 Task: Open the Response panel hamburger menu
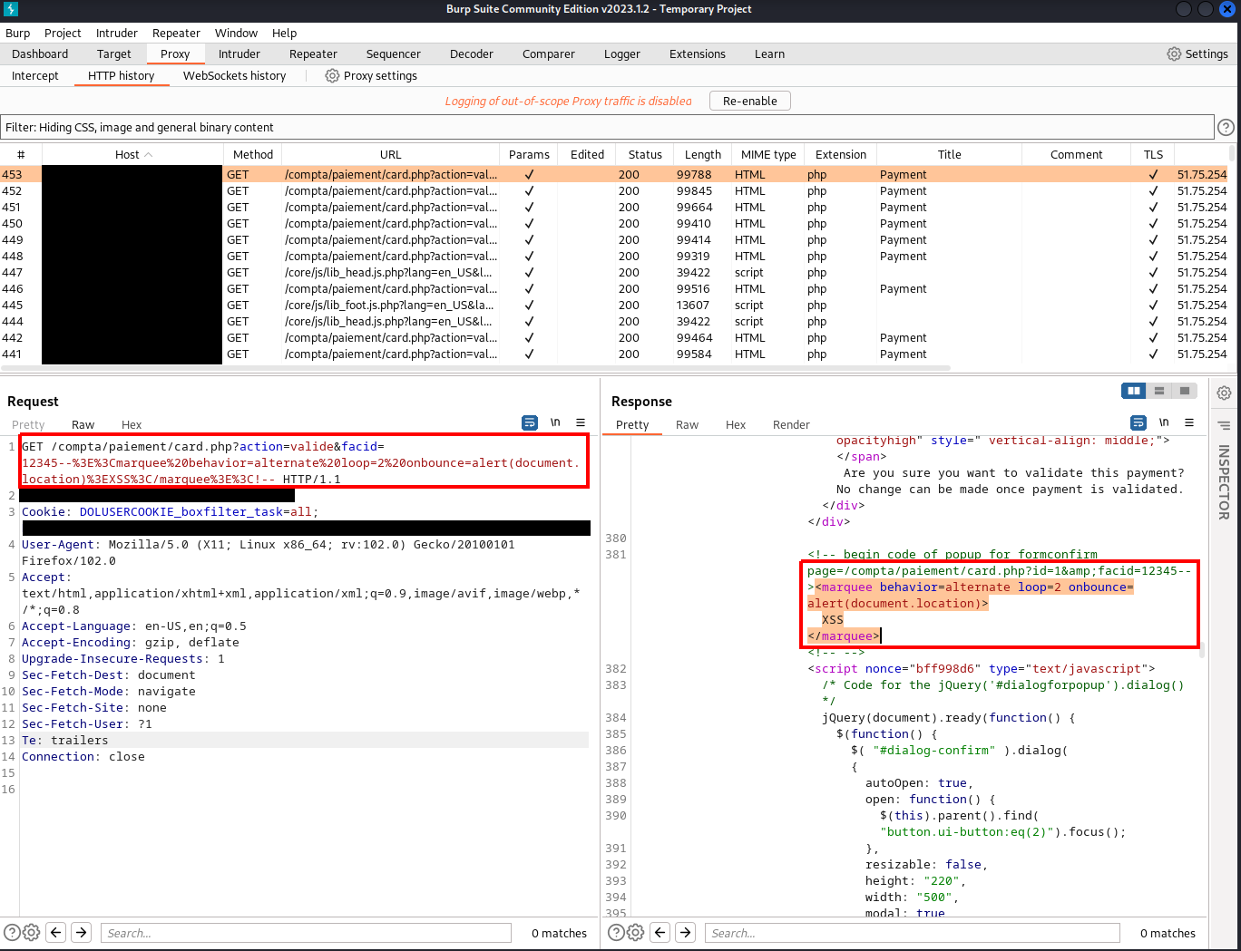pyautogui.click(x=1189, y=422)
